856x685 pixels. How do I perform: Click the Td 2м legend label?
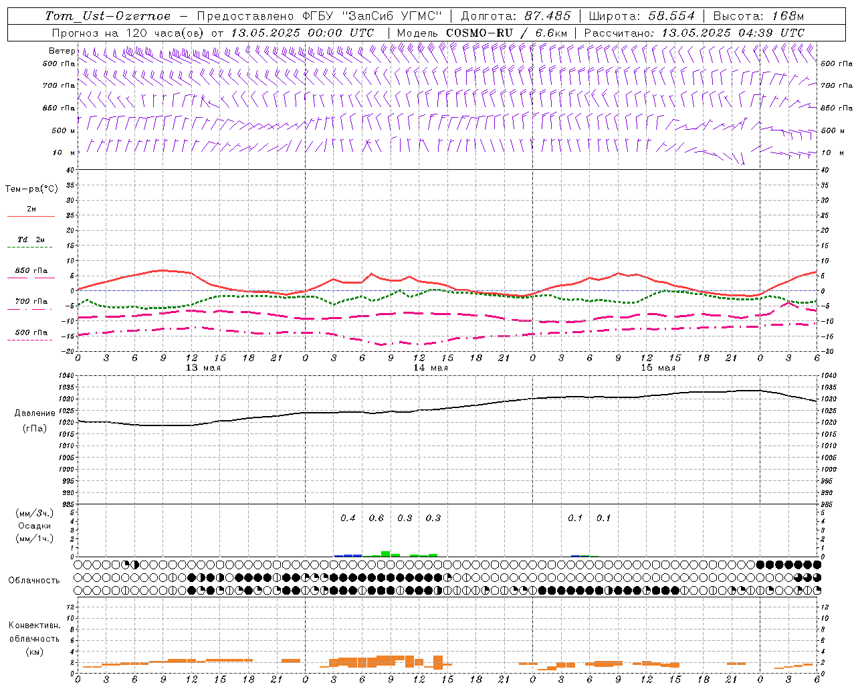click(31, 239)
